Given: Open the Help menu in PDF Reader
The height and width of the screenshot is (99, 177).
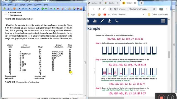Looking at the screenshot, I should tap(46, 4).
